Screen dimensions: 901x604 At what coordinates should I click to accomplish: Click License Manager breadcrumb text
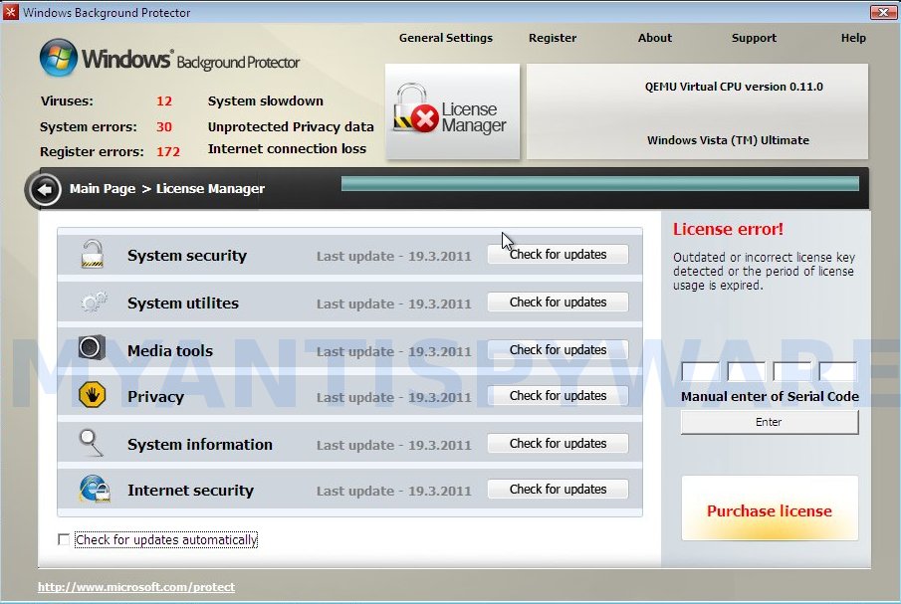(x=210, y=188)
